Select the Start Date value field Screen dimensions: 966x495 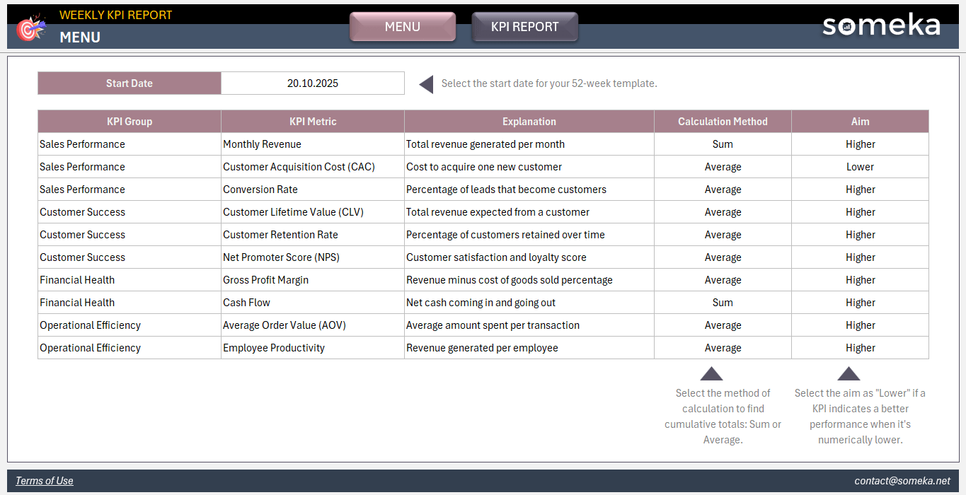coord(312,83)
